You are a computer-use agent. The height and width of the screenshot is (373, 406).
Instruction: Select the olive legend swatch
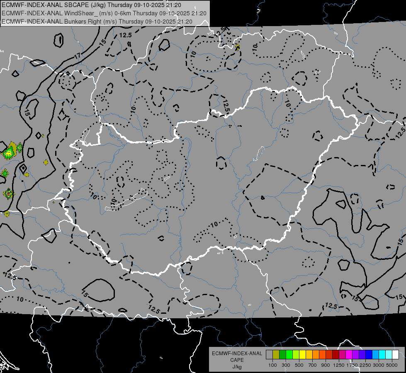[x=276, y=354]
